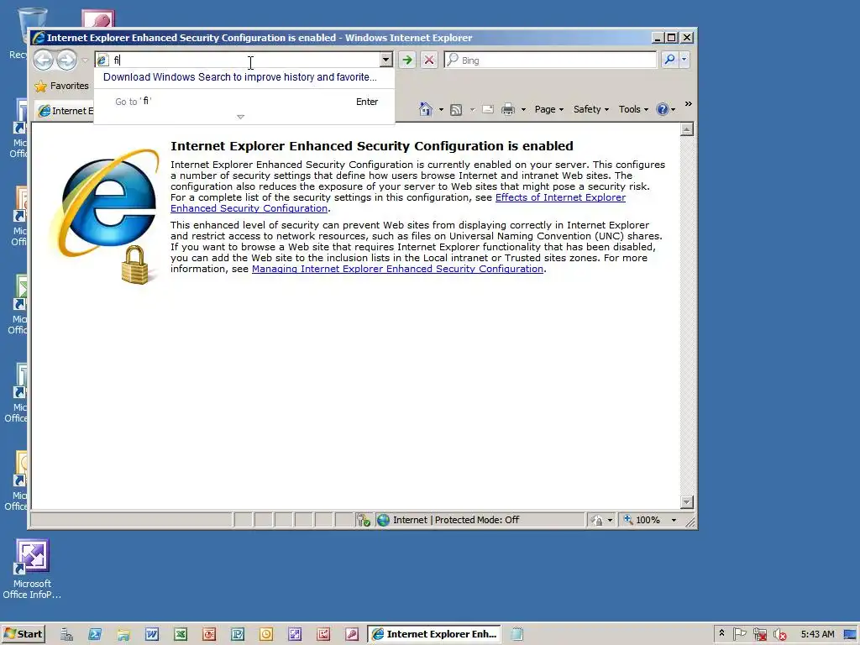The width and height of the screenshot is (860, 645).
Task: Launch Microsoft Publisher from the taskbar
Action: point(238,634)
